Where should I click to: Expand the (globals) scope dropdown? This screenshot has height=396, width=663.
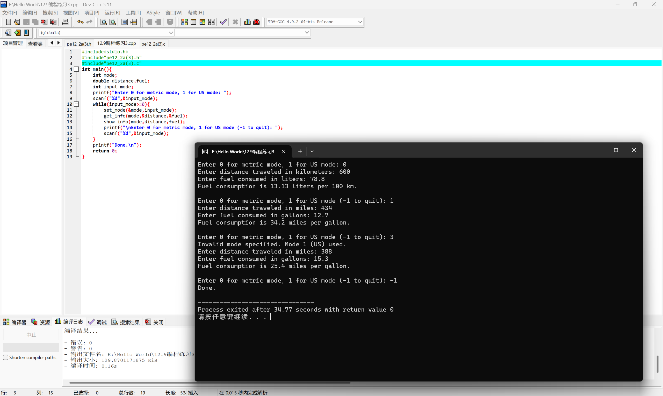click(171, 33)
